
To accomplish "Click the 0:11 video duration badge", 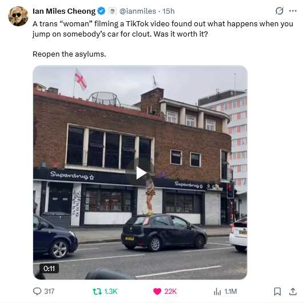I will click(49, 269).
